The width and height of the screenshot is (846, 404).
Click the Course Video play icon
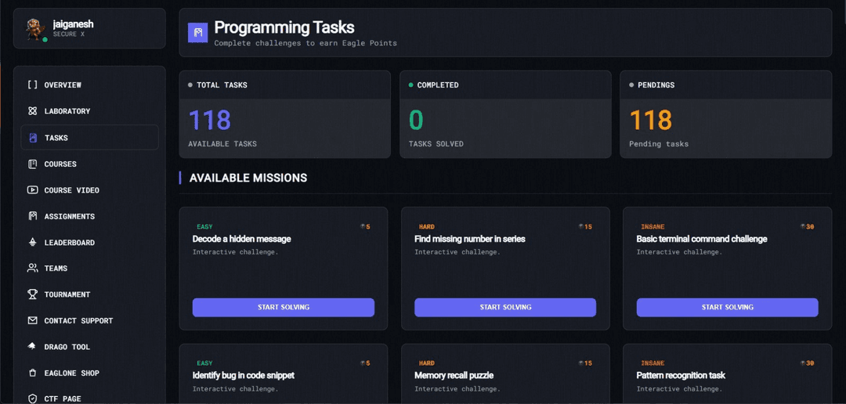pyautogui.click(x=32, y=190)
